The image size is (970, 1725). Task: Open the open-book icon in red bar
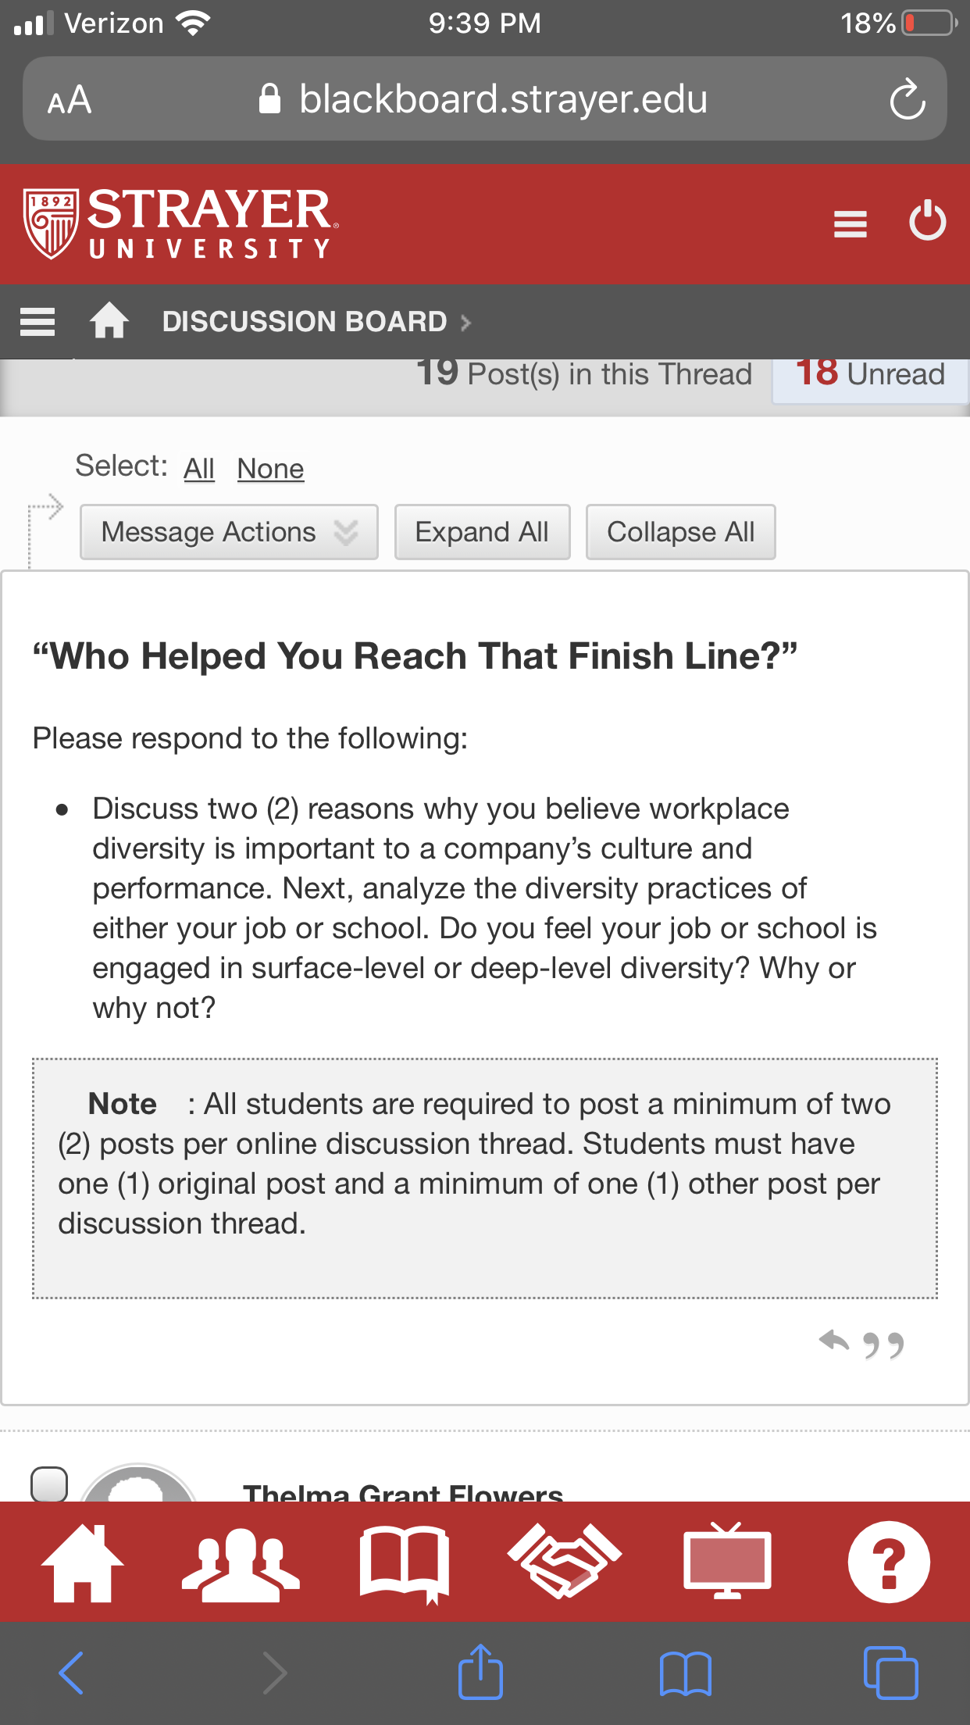(405, 1564)
